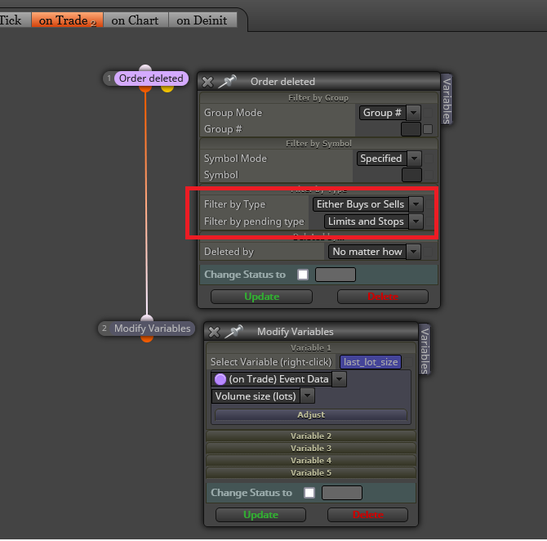Expand the Variable 2 section

(311, 436)
